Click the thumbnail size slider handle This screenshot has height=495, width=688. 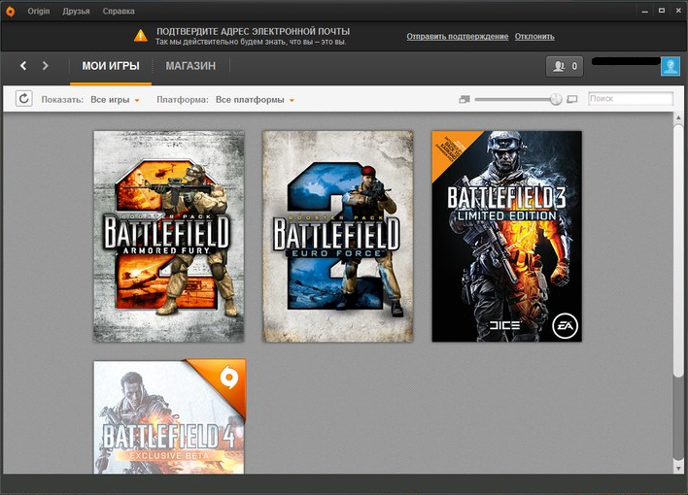(556, 100)
